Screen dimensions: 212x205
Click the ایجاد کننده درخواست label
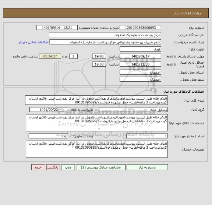(189, 42)
